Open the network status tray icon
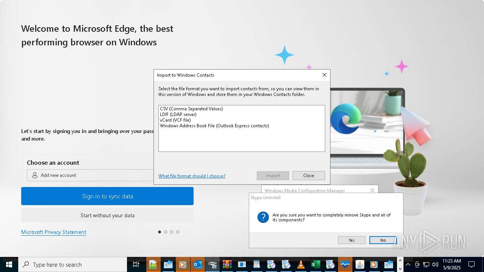Viewport: 484px width, 272px height. pos(426,264)
